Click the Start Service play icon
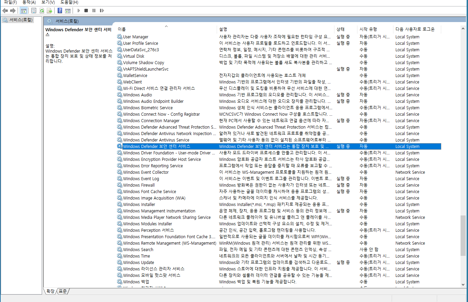Image resolution: width=468 pixels, height=302 pixels. tap(79, 11)
